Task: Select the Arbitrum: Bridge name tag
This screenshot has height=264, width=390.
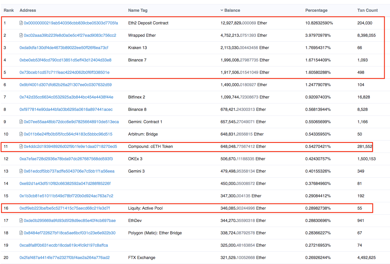Action: (x=143, y=134)
